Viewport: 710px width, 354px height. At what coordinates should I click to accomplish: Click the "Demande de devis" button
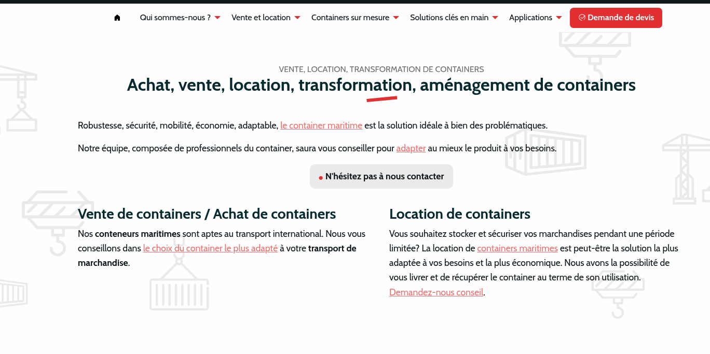[x=616, y=18]
